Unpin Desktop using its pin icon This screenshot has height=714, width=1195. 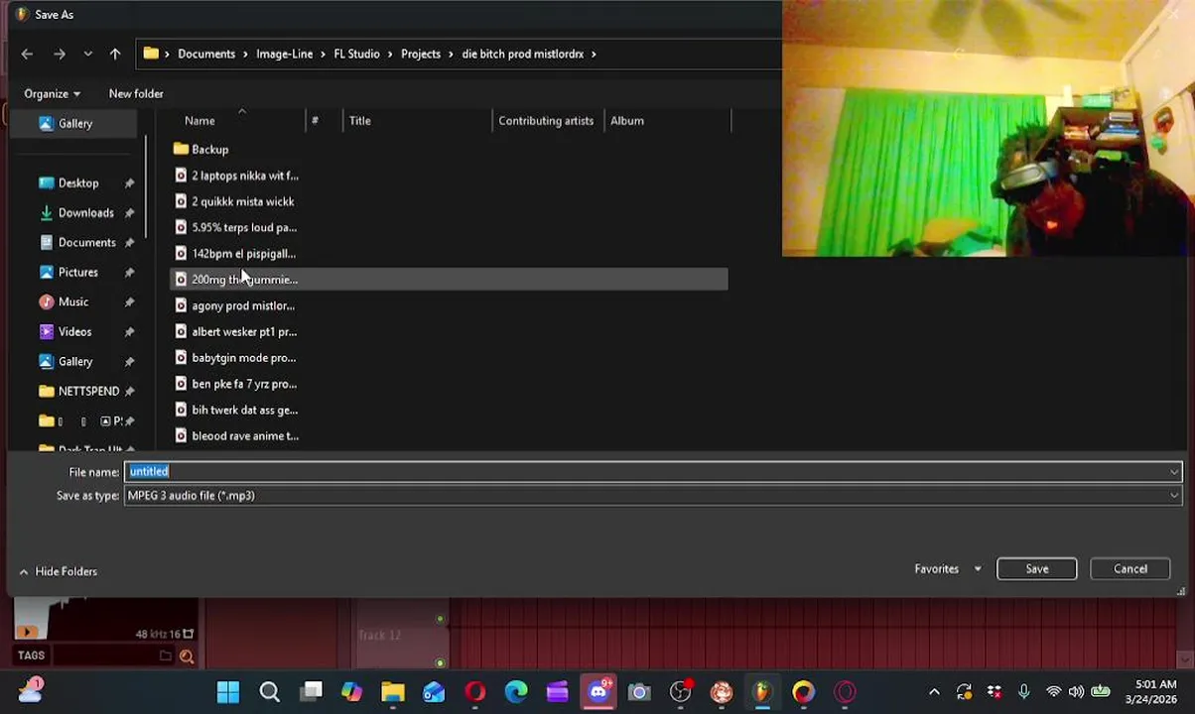(x=129, y=183)
